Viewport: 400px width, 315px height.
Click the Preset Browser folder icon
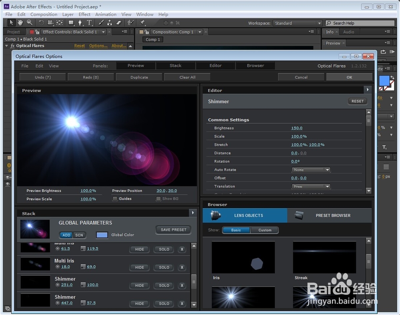pyautogui.click(x=299, y=215)
